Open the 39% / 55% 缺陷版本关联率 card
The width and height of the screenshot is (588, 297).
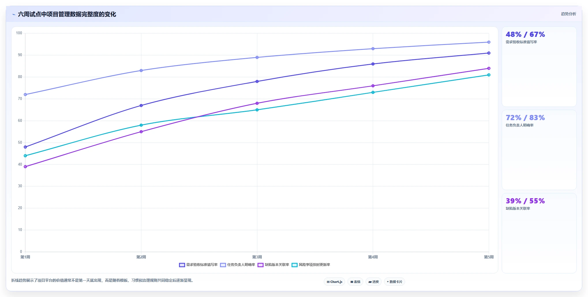pyautogui.click(x=539, y=233)
